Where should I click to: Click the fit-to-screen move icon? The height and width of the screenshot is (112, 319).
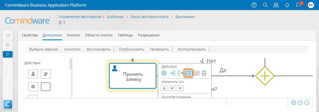(294, 103)
